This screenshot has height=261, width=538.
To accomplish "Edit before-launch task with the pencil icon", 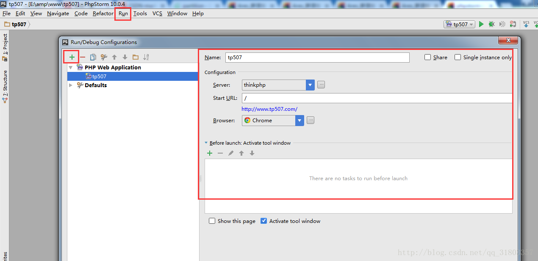I will coord(231,153).
